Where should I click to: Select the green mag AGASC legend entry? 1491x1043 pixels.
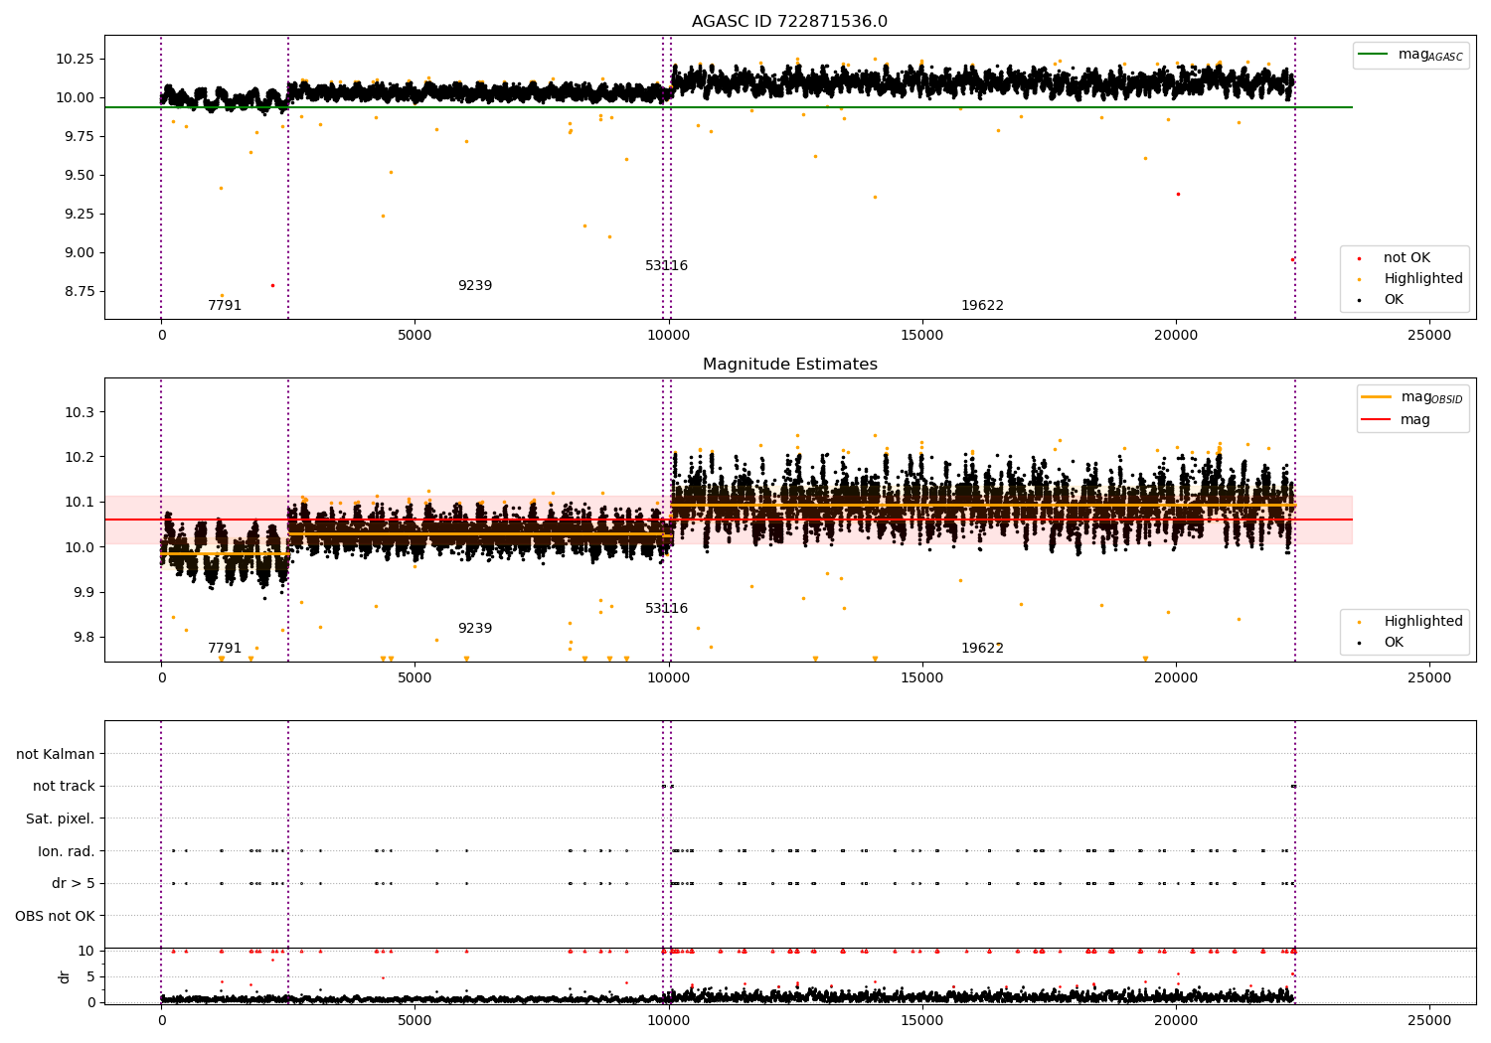(x=1410, y=55)
